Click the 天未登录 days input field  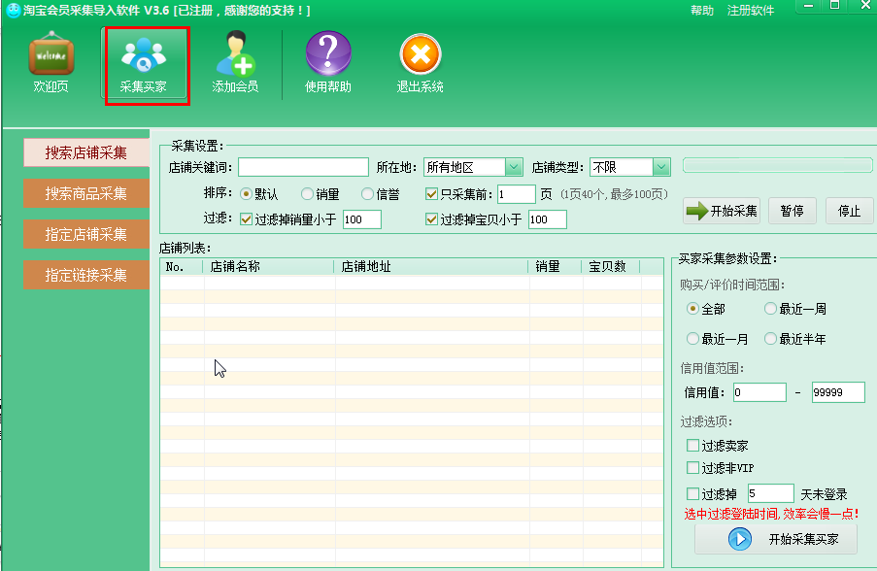(x=771, y=493)
